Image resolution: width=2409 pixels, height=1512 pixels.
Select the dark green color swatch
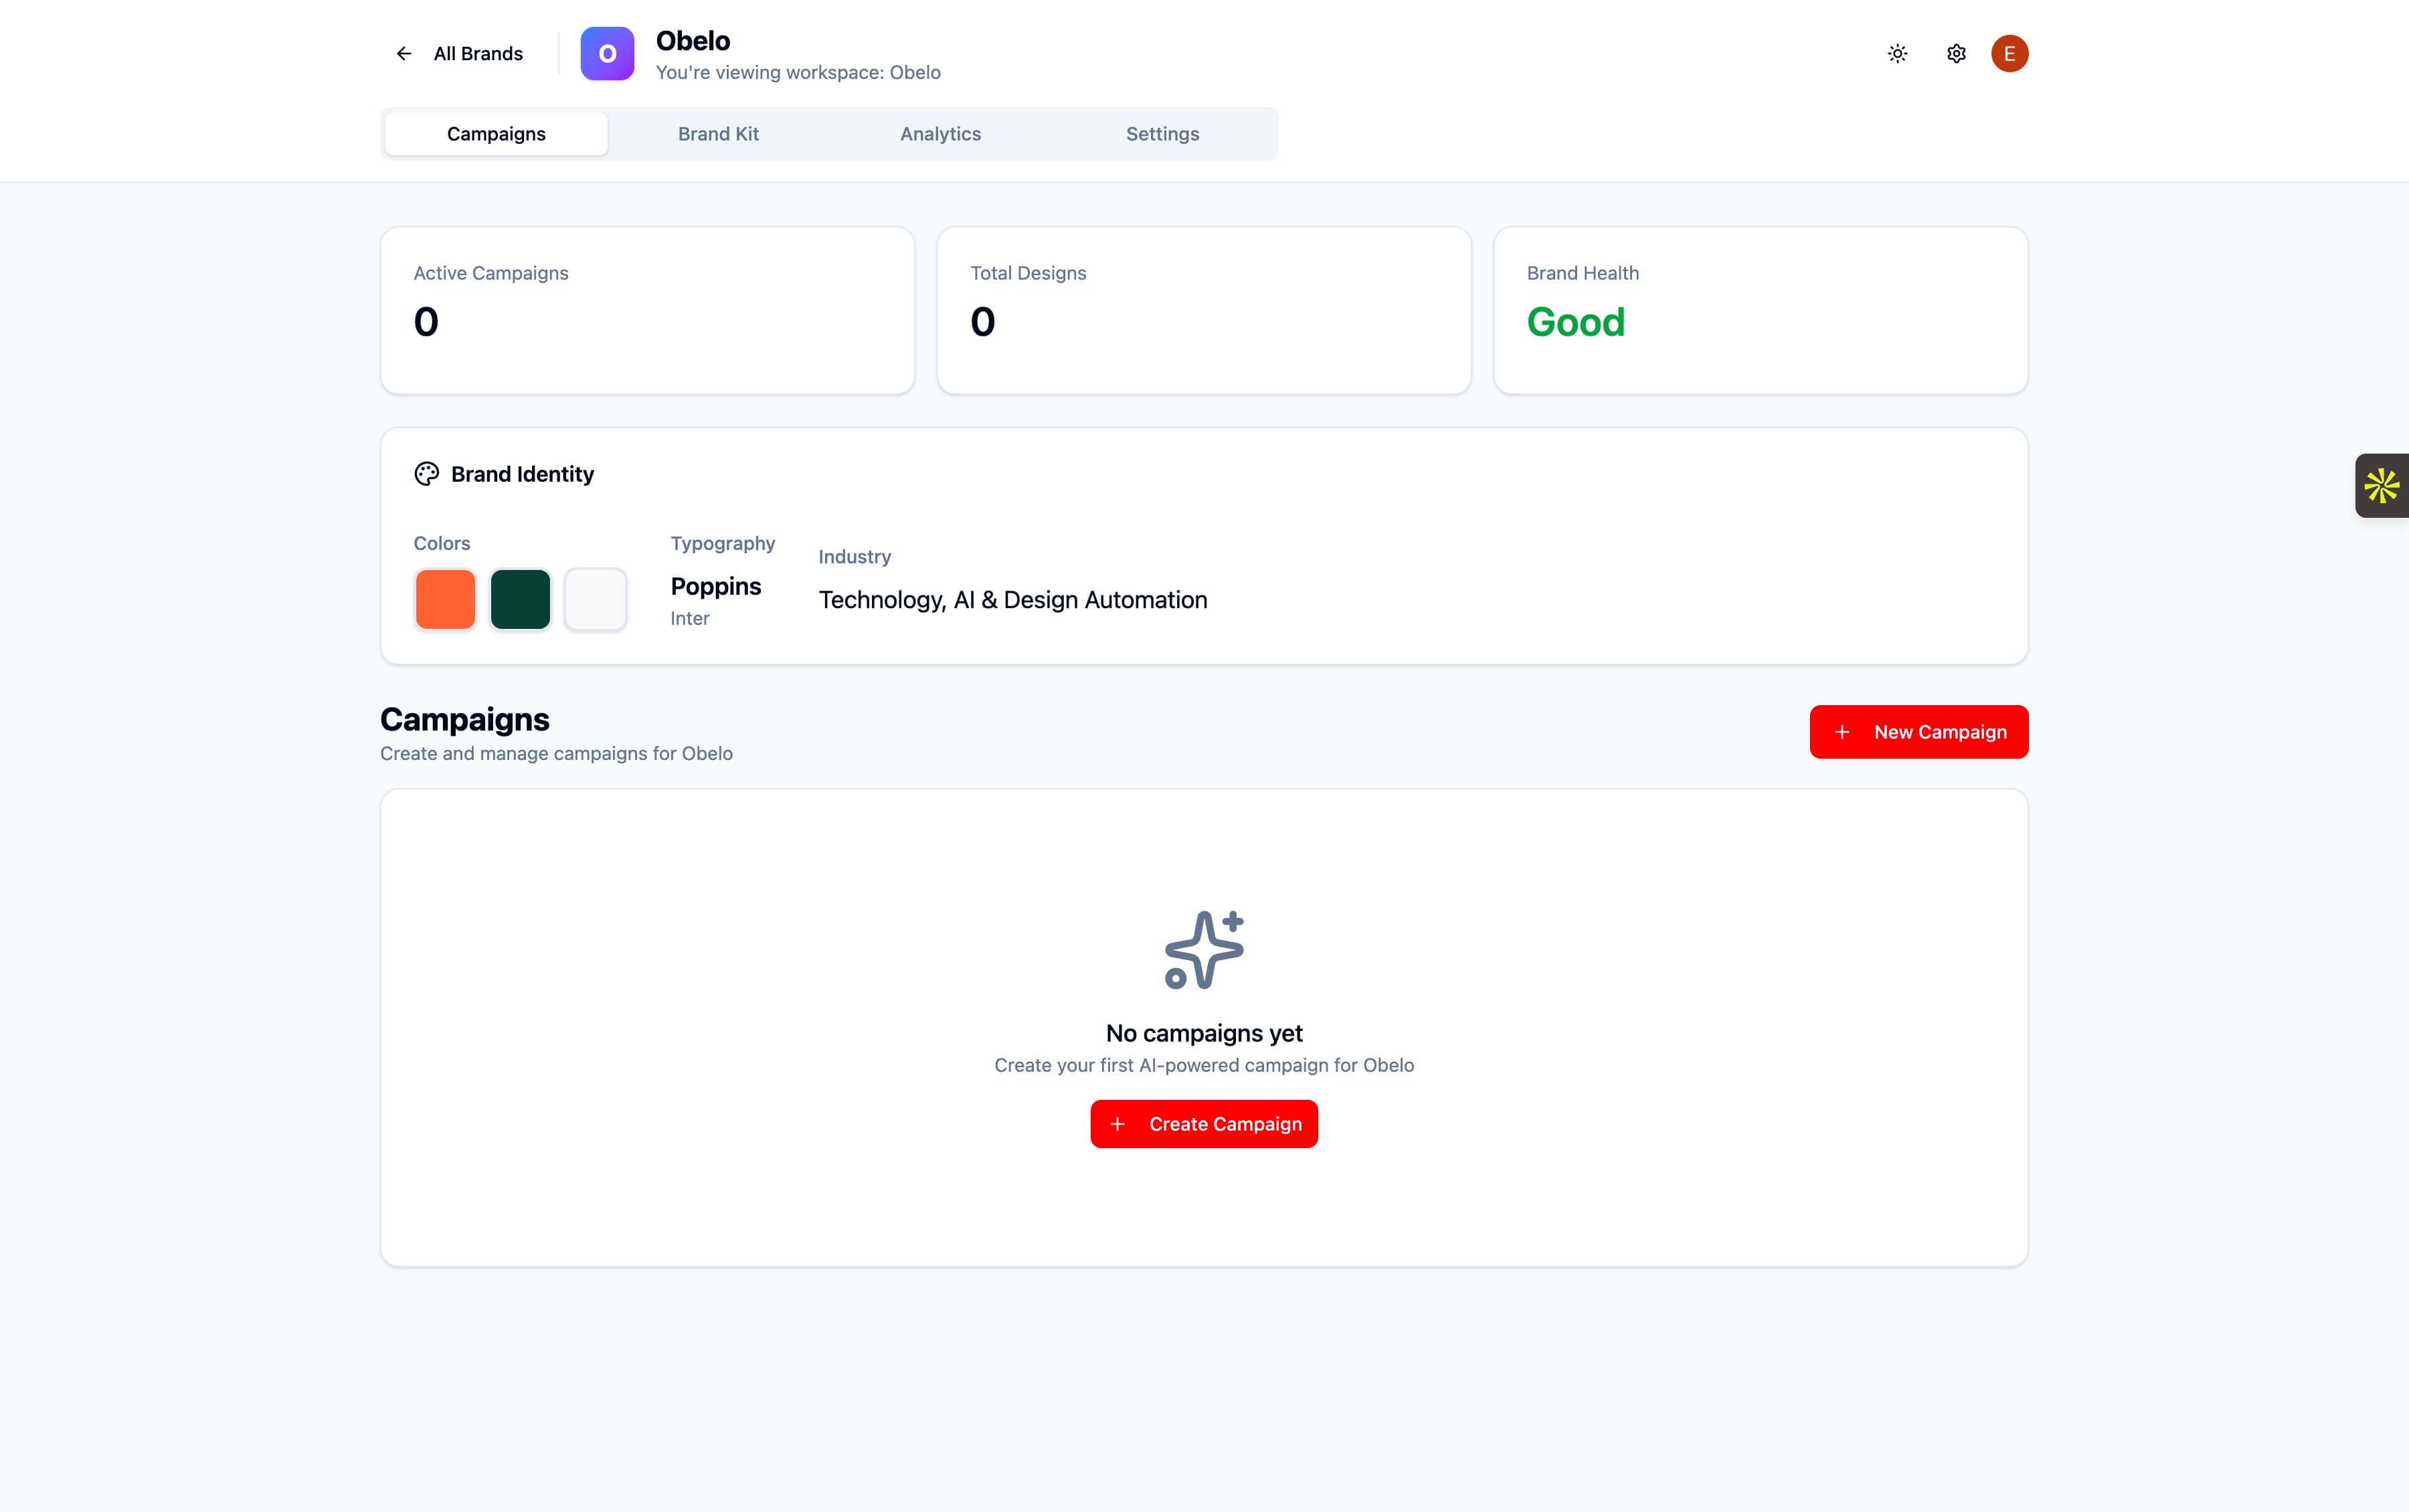coord(520,600)
